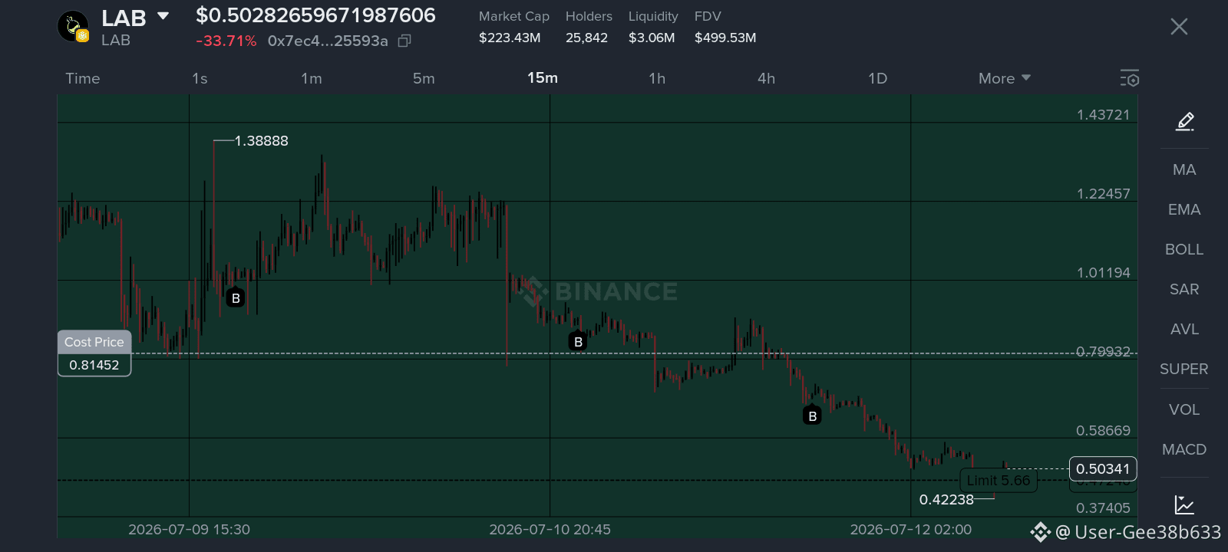Click the Market Cap value $223.43M

tap(510, 38)
